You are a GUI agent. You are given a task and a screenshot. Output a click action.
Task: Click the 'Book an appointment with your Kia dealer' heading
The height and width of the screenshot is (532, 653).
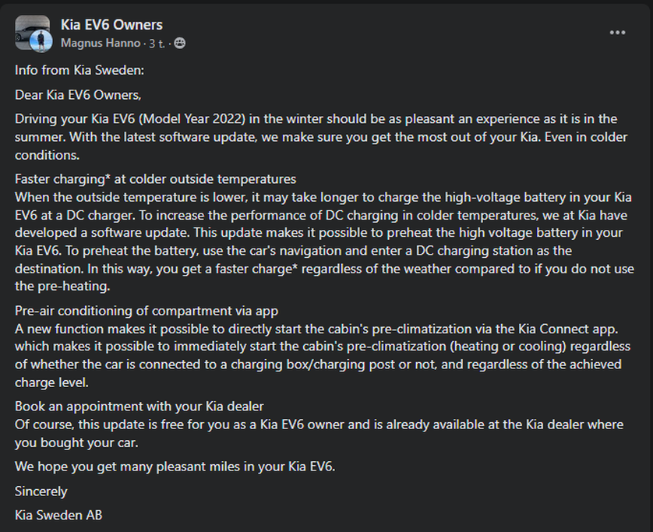[x=139, y=407]
